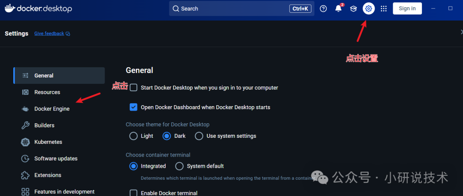This screenshot has height=196, width=463.
Task: Choose System default container terminal
Action: pyautogui.click(x=180, y=166)
